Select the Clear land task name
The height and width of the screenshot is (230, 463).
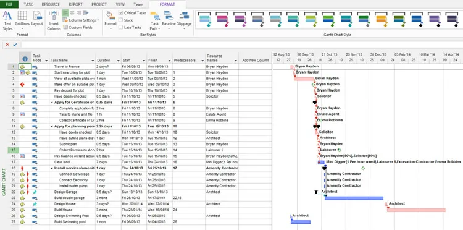[x=61, y=162]
